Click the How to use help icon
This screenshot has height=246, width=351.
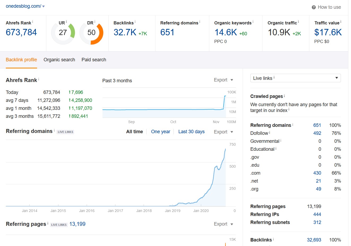click(314, 7)
